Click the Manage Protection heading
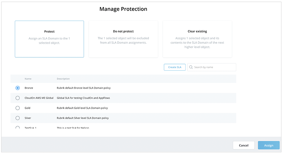This screenshot has height=154, width=283. [123, 9]
